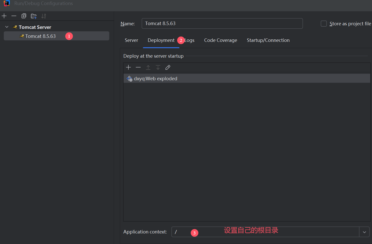The height and width of the screenshot is (244, 372).
Task: Collapse the Tomcat Server tree node
Action: [7, 27]
